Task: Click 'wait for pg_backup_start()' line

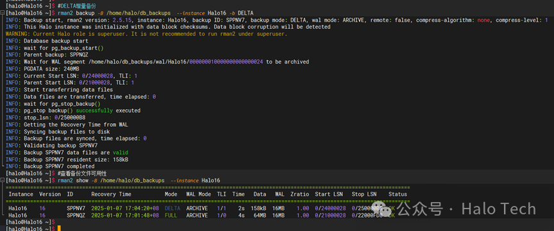Action: (x=55, y=47)
